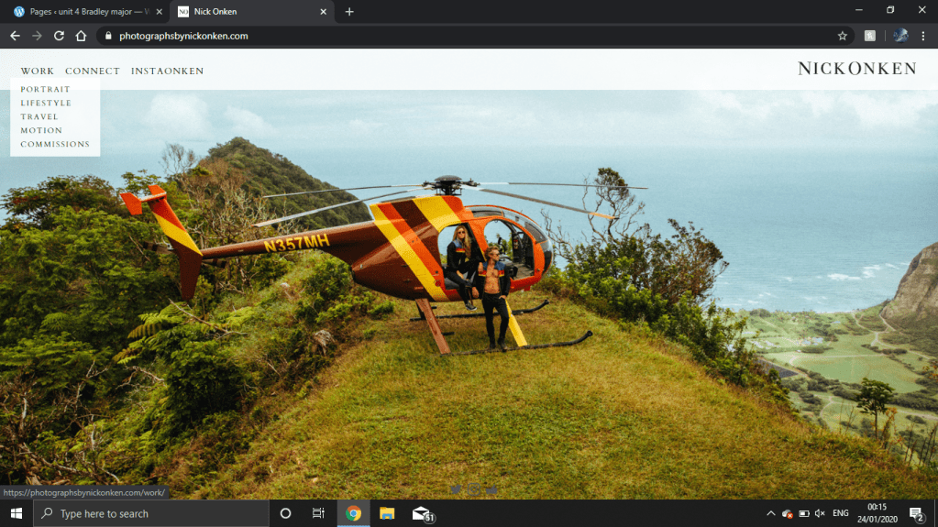Go to the browser home page icon
The width and height of the screenshot is (938, 527).
click(81, 36)
